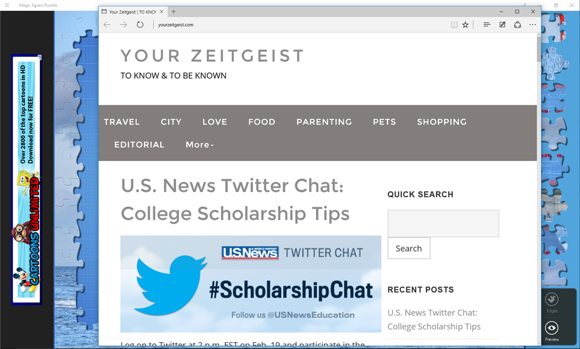The height and width of the screenshot is (349, 580).
Task: Refresh the yourzeitgeist.com page
Action: (140, 25)
